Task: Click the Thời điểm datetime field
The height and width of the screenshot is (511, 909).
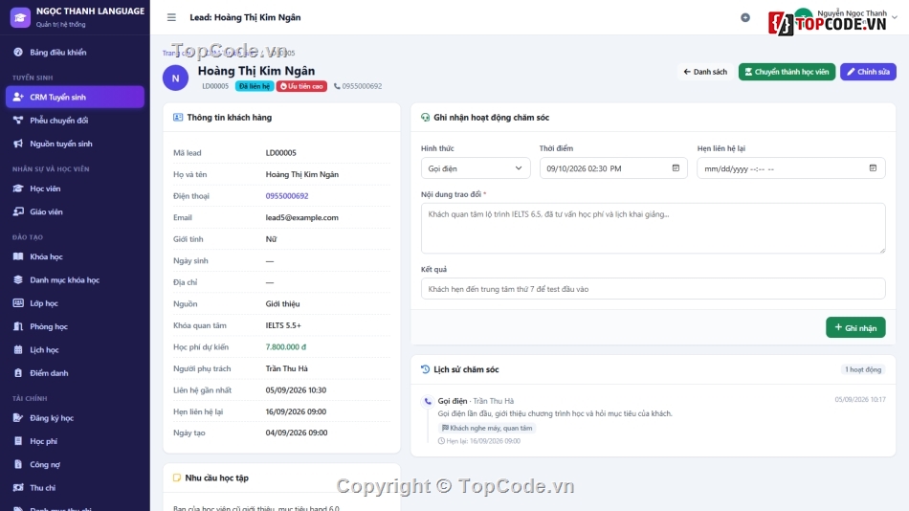Action: click(x=613, y=168)
